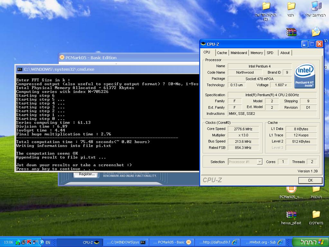Click the Specification field Pentium 4 CPU 2.60GHz
329x247 pixels.
pos(272,95)
